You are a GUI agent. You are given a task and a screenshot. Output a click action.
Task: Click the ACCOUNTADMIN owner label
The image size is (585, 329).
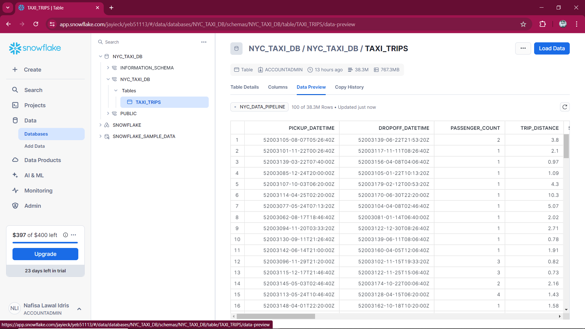pyautogui.click(x=280, y=69)
